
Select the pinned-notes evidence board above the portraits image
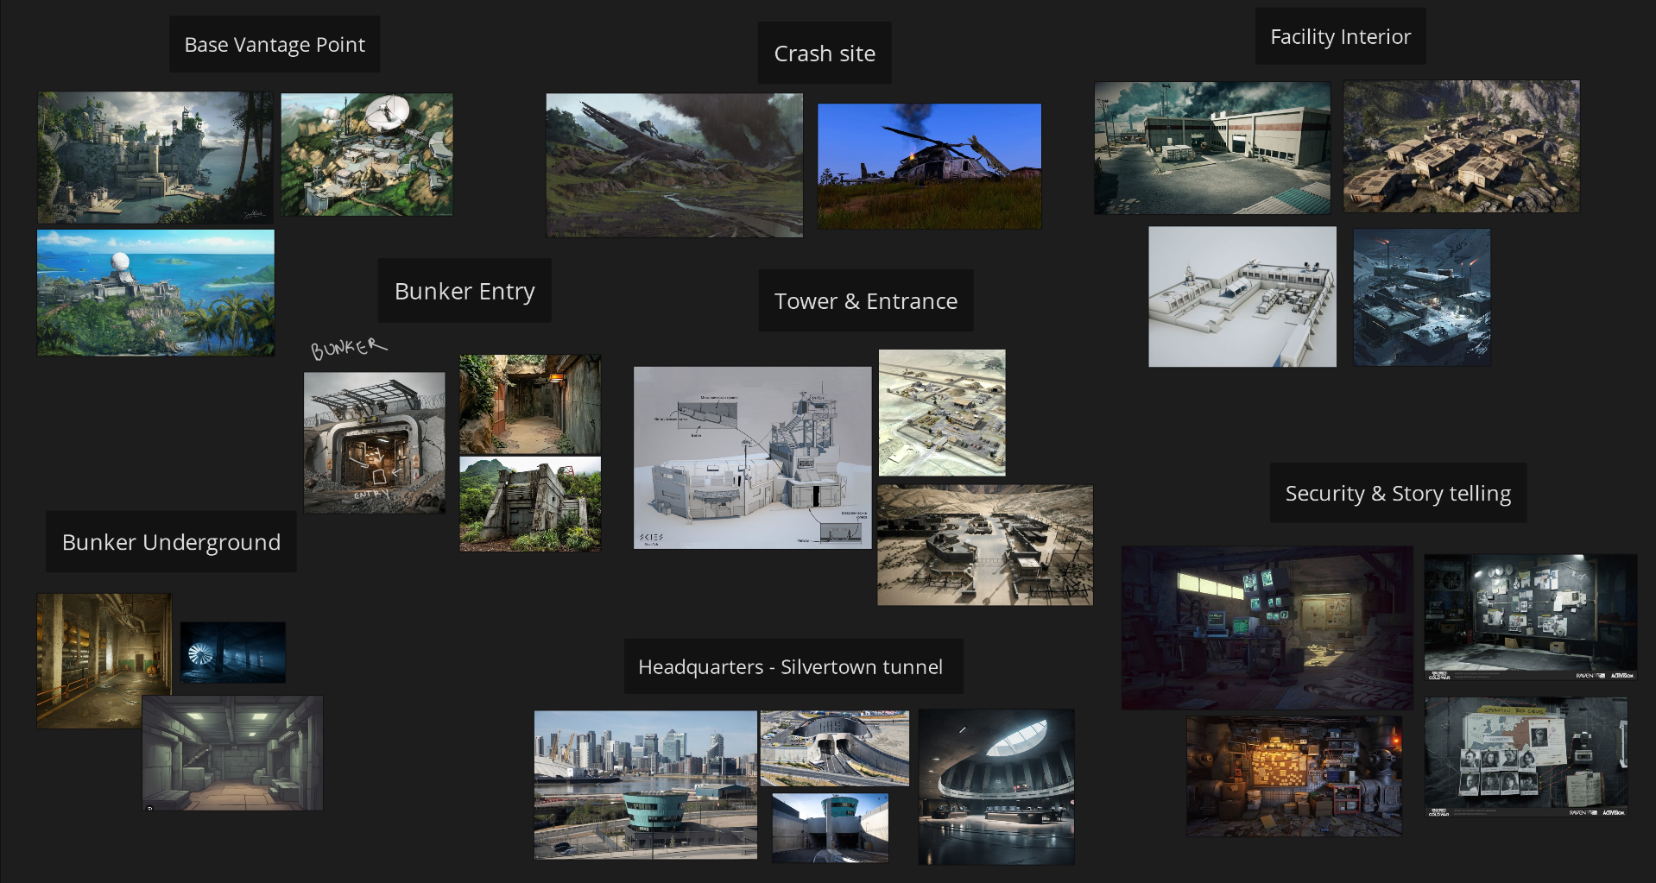point(1531,617)
